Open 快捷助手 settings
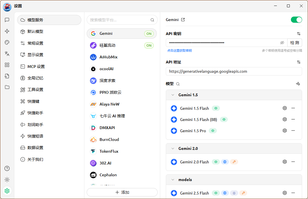This screenshot has width=308, height=199. coord(49,113)
